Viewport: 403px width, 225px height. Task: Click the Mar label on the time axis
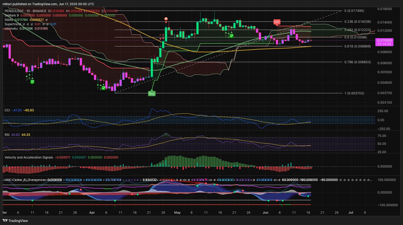coord(5,212)
